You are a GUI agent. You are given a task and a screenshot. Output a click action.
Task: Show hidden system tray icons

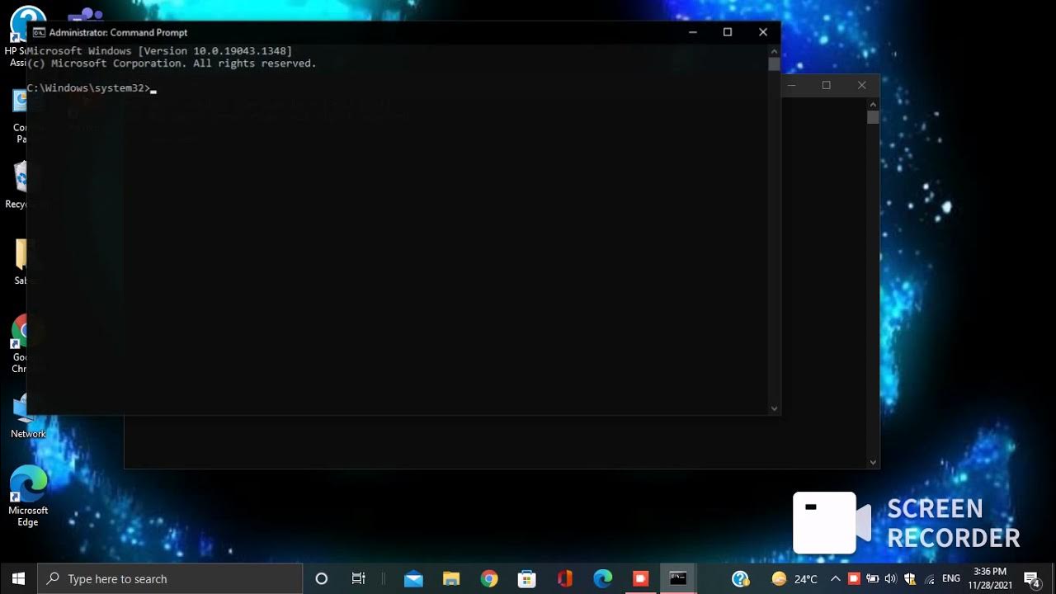point(836,579)
